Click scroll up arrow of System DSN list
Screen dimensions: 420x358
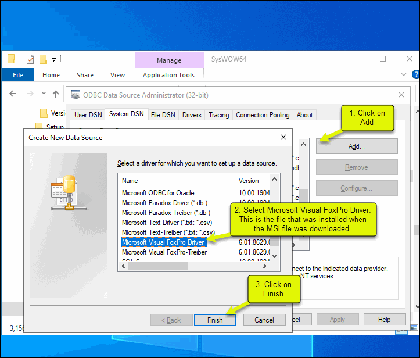point(303,145)
